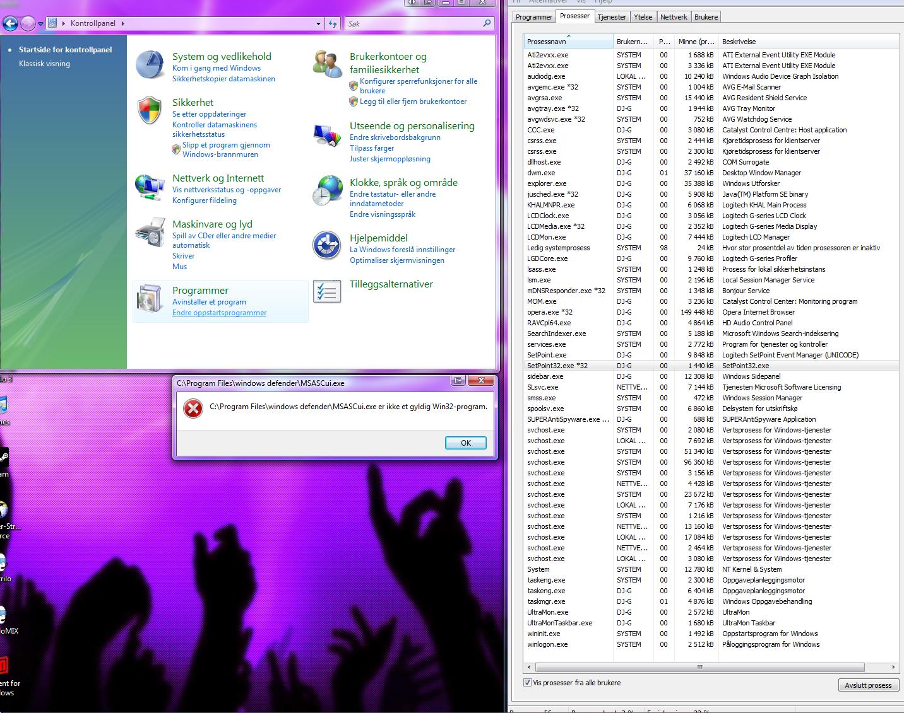Click the Søk search field
Image resolution: width=904 pixels, height=713 pixels.
click(x=413, y=24)
